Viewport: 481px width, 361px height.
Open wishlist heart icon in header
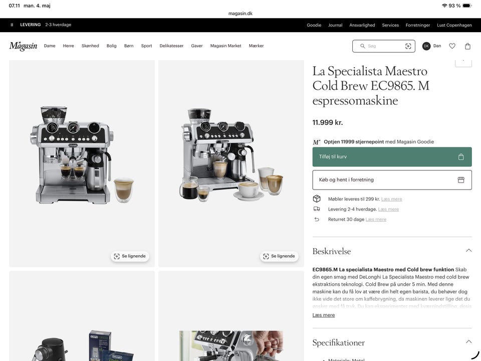[452, 46]
